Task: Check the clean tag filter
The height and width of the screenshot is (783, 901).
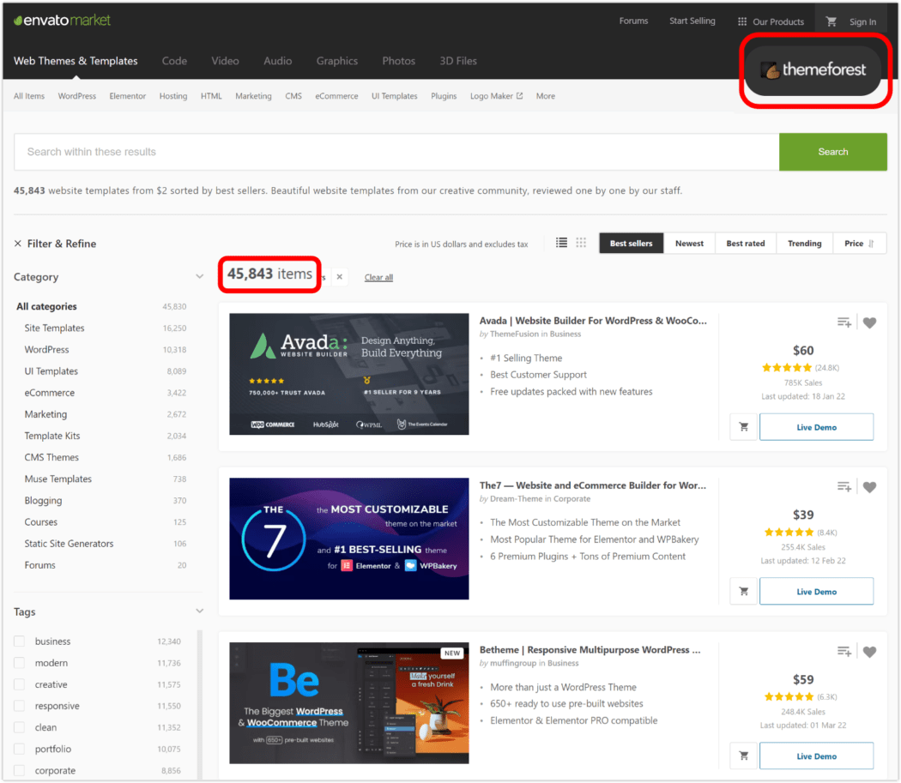Action: (20, 727)
